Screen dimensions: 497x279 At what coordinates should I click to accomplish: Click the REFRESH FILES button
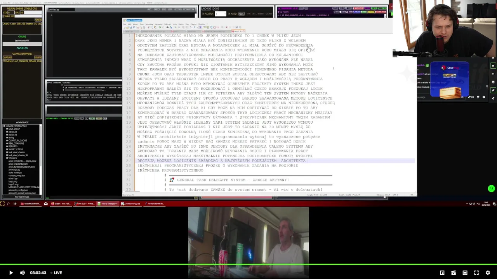coord(22,197)
